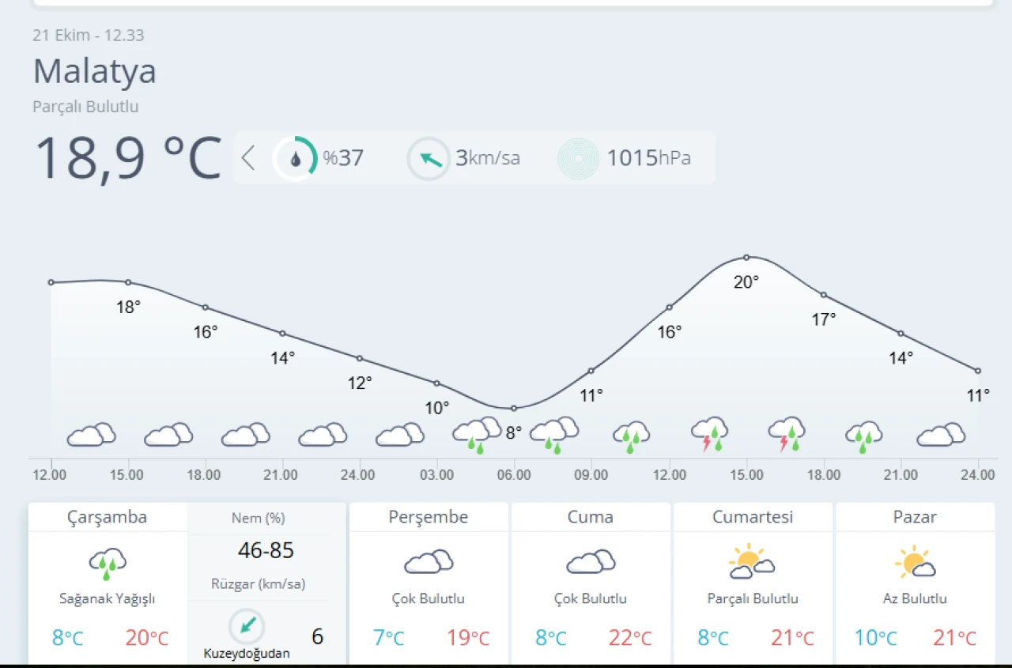Click the rain cloud icon near 03.00
Screen dimensions: 1012x668
[x=476, y=434]
